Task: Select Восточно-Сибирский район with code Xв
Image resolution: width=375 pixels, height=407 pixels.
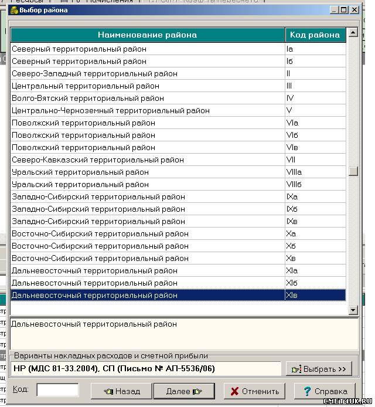Action: pyautogui.click(x=178, y=258)
